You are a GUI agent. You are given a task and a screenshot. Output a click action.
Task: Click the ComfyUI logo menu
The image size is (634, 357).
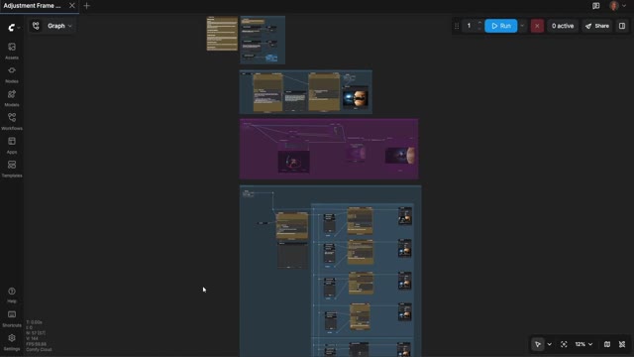[x=13, y=27]
